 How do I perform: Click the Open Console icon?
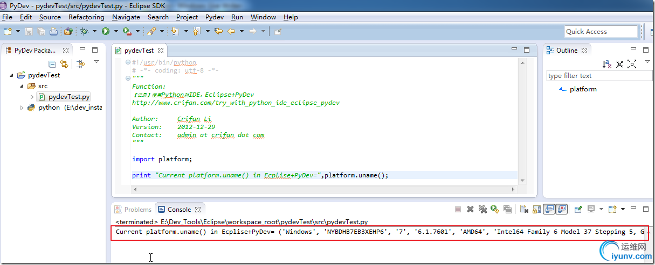612,209
